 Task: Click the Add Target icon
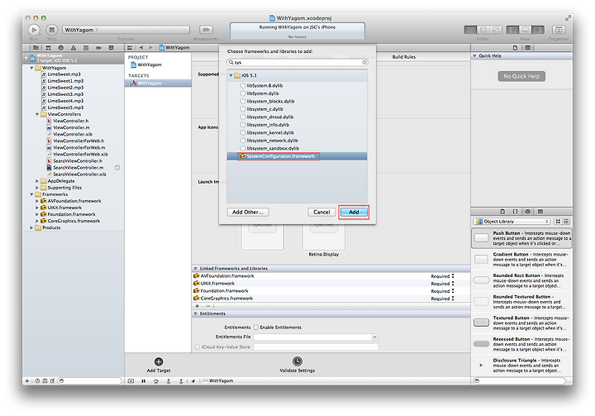click(x=159, y=361)
